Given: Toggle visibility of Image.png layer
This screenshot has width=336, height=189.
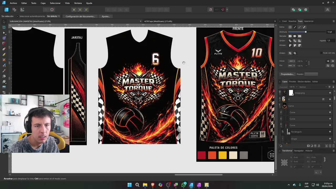Looking at the screenshot, I should click(330, 93).
